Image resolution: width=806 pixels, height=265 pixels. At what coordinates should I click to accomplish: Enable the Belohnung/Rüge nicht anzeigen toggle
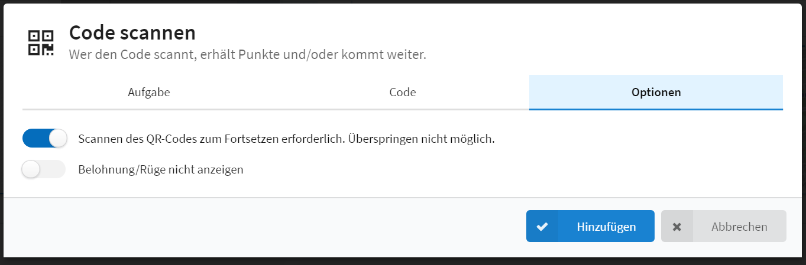coord(43,169)
